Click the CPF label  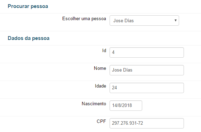pos(101,121)
